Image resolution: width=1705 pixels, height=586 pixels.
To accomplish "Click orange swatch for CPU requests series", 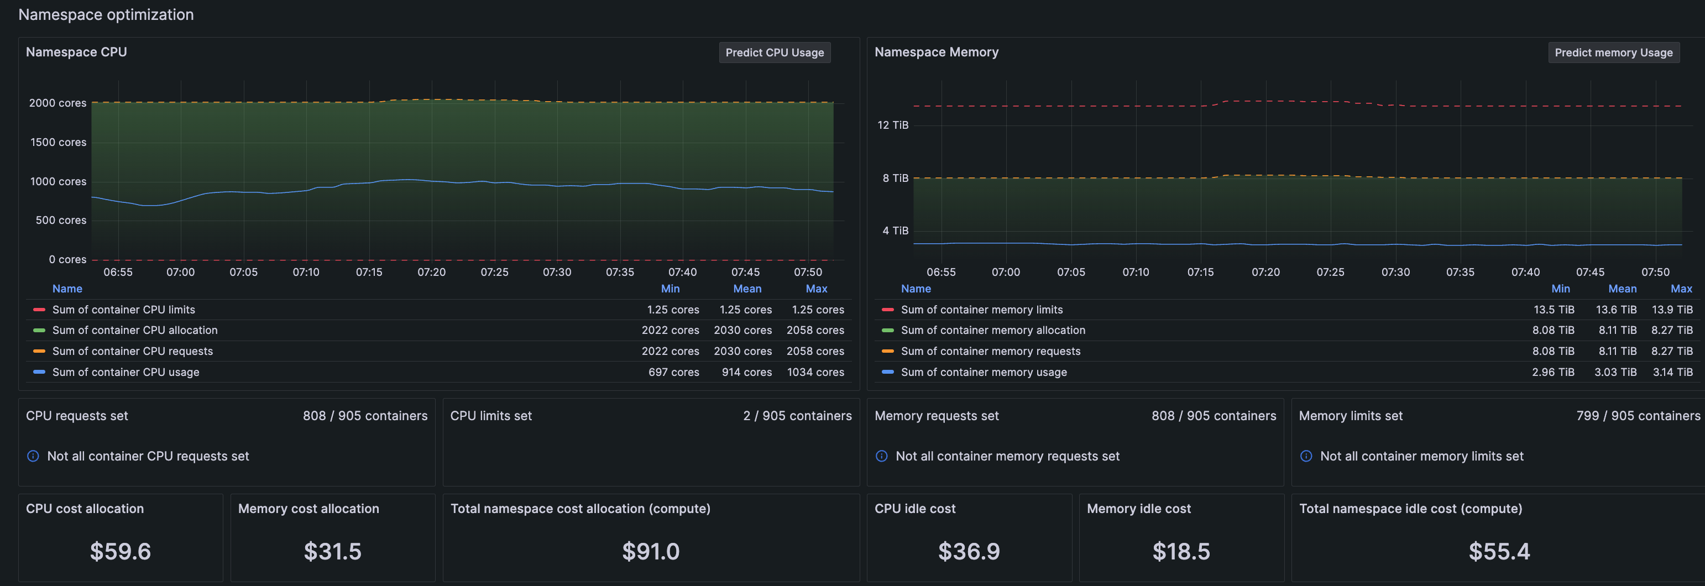I will [x=39, y=352].
